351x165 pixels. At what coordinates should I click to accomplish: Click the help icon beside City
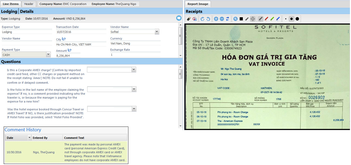[x=64, y=39]
